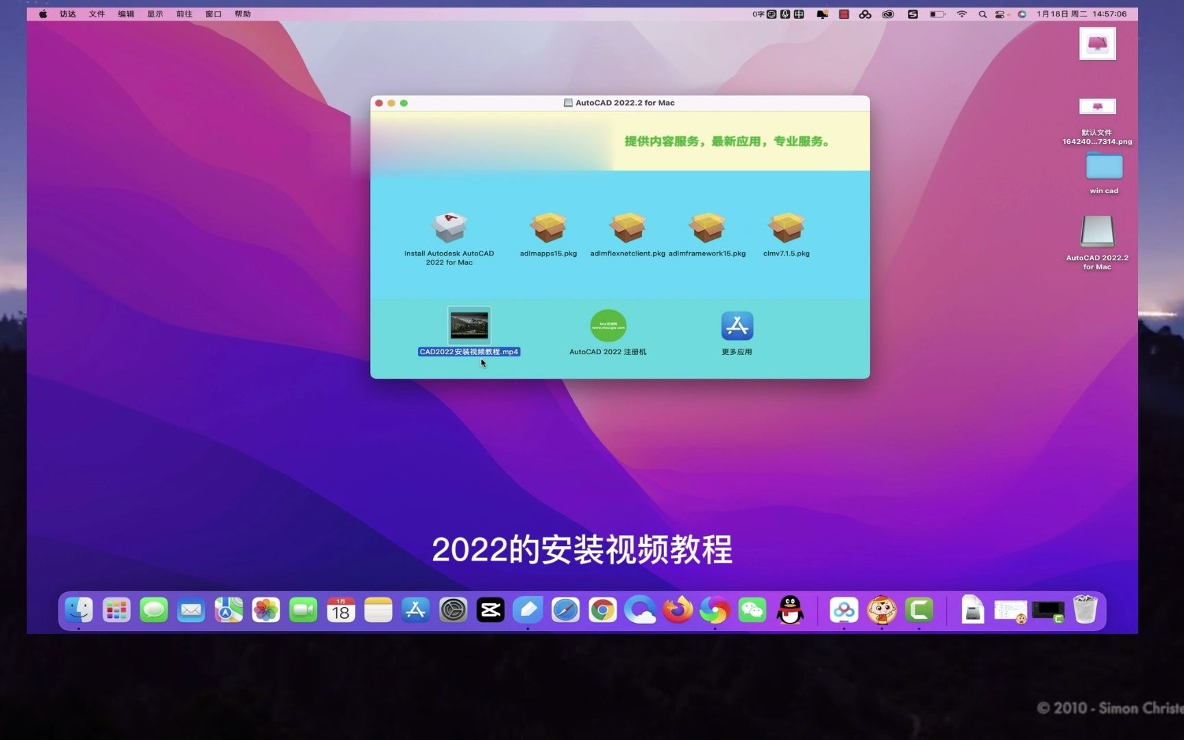Screen dimensions: 1184x740
Task: Open the 窗口 menu
Action: [213, 14]
